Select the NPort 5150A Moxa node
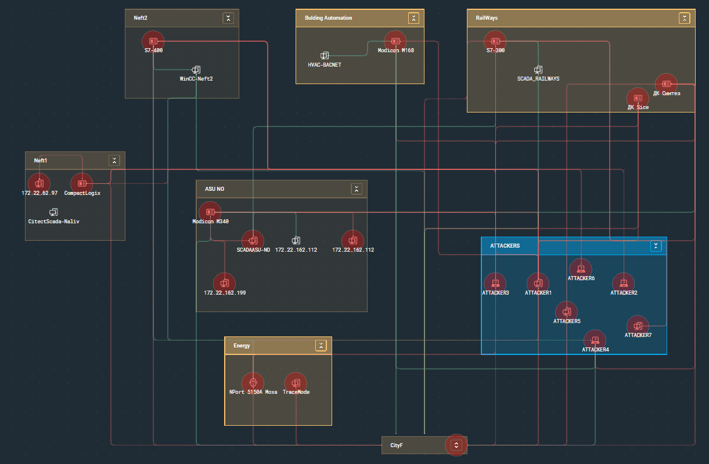 (253, 383)
